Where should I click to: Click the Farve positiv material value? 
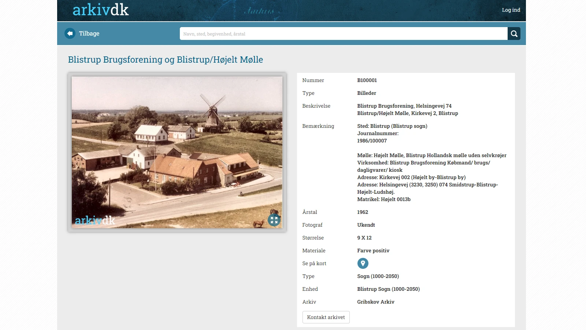(373, 251)
